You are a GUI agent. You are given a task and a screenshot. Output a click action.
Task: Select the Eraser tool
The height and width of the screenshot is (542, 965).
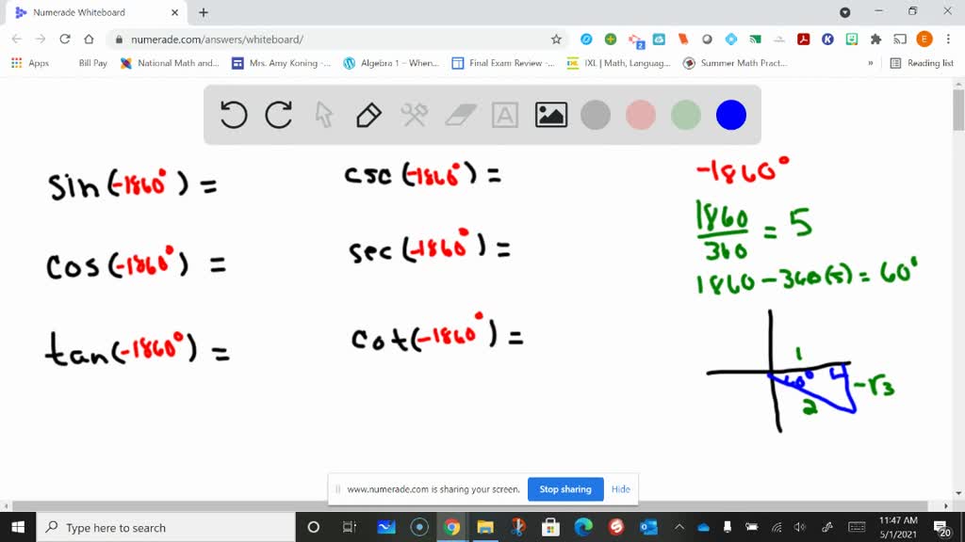point(460,114)
